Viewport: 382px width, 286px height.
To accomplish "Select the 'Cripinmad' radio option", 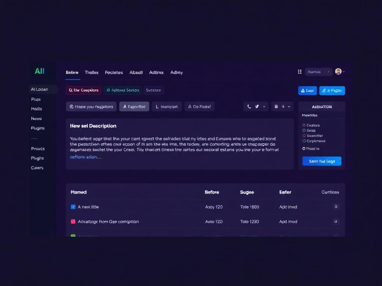I will (304, 141).
